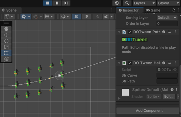Click the Sprites-Default material preview swatch

point(125,92)
